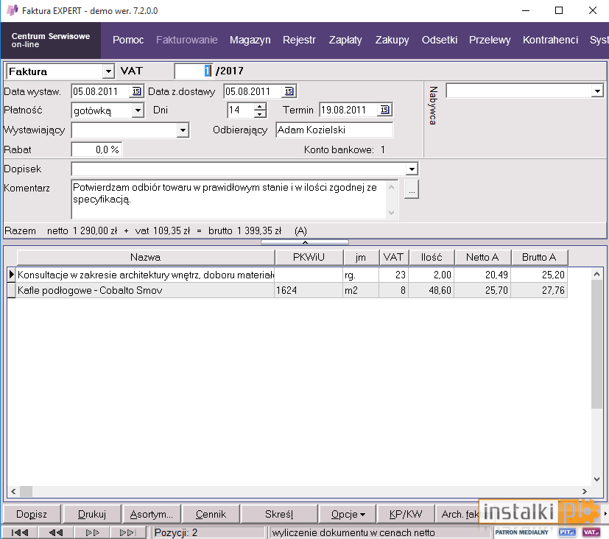
Task: Collapse the header panel with splitter arrow
Action: click(305, 242)
